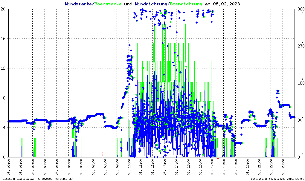The image size is (305, 181).
Task: Click the 'Windstarke' word in the title
Action: pyautogui.click(x=78, y=4)
